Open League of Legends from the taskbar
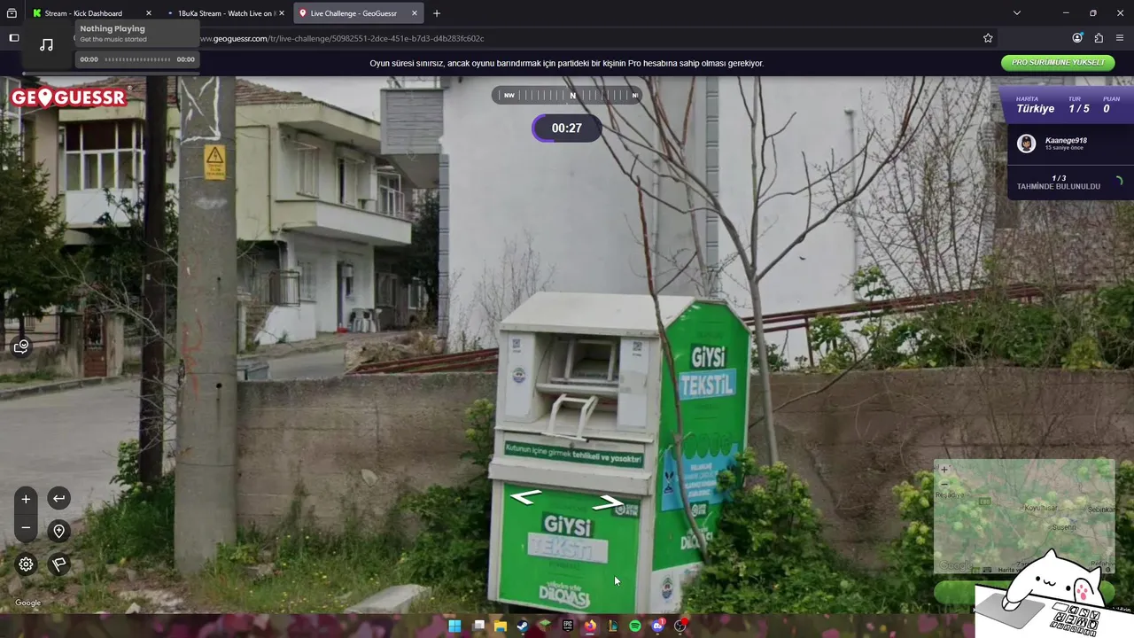 point(612,626)
